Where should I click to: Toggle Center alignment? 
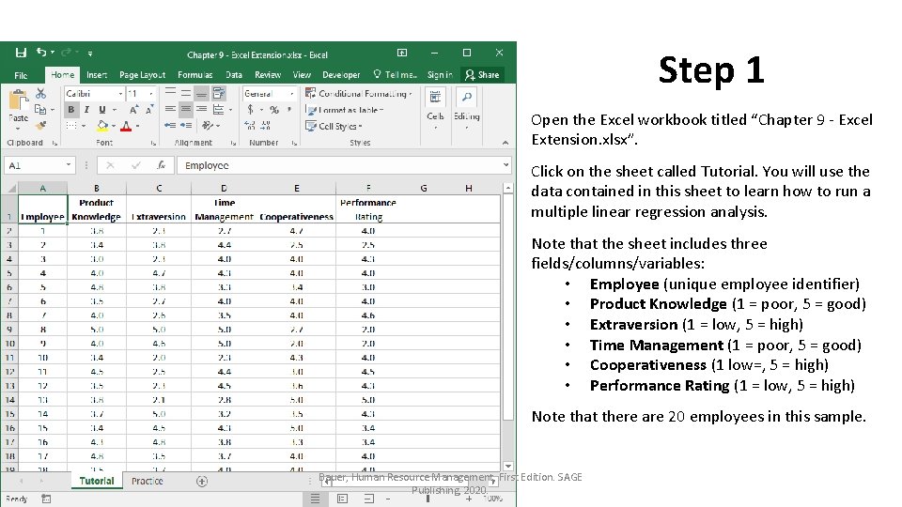point(186,109)
